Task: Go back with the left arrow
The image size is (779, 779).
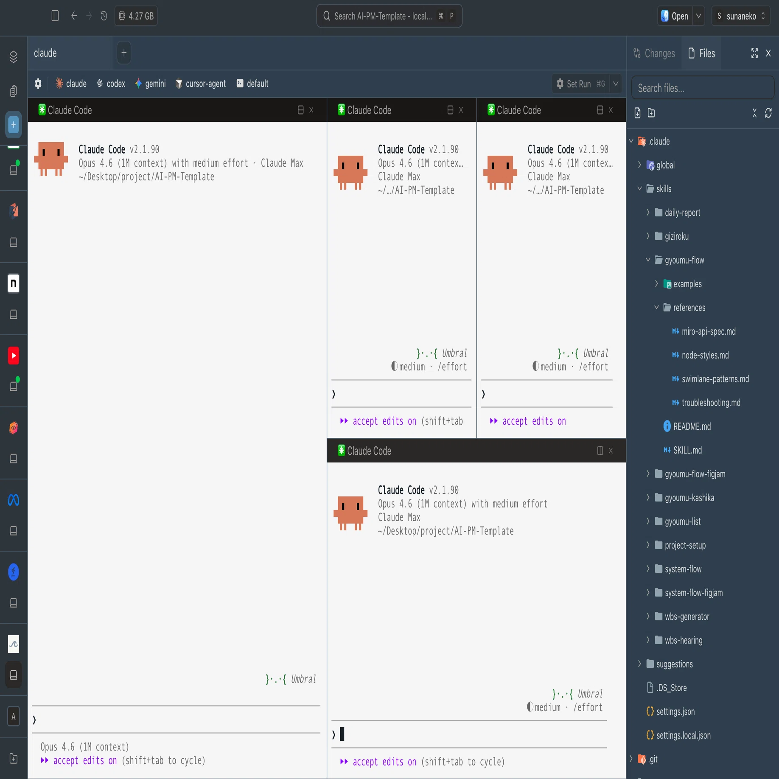Action: [x=74, y=16]
